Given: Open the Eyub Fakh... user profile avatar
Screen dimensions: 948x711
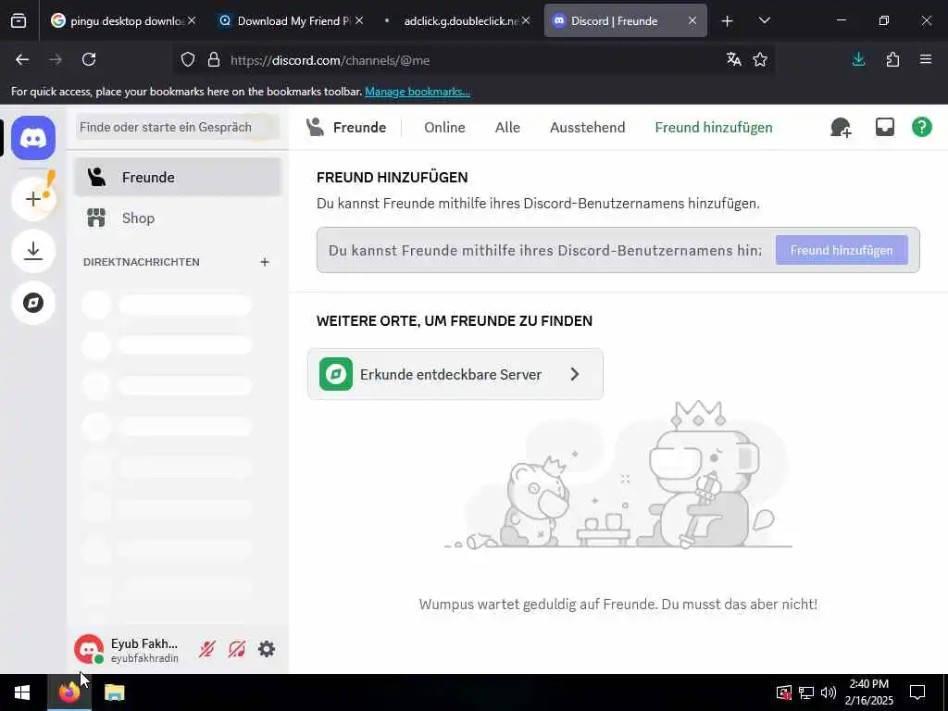Looking at the screenshot, I should pyautogui.click(x=89, y=649).
